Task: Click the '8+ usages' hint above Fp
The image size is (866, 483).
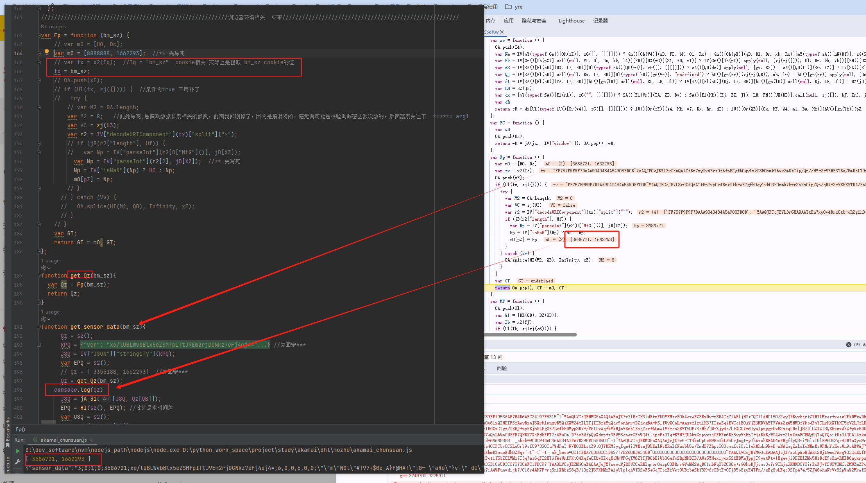Action: [x=53, y=27]
